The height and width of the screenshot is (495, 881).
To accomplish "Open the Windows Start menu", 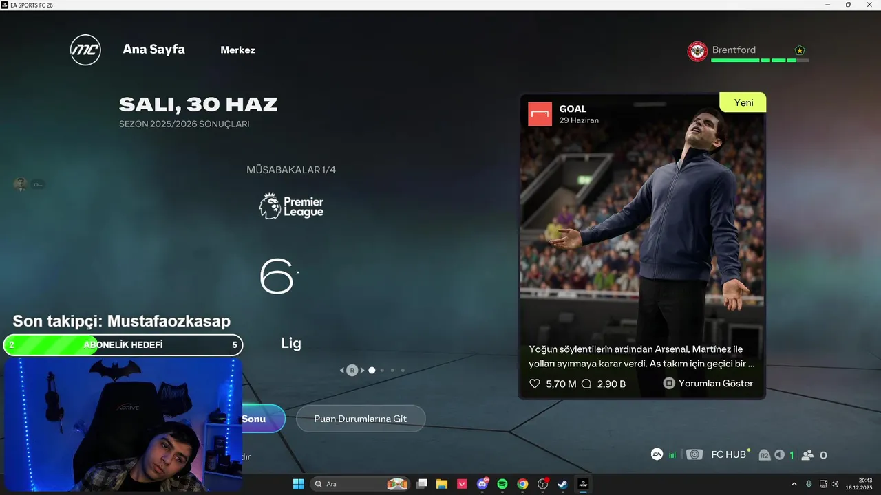I will click(298, 484).
